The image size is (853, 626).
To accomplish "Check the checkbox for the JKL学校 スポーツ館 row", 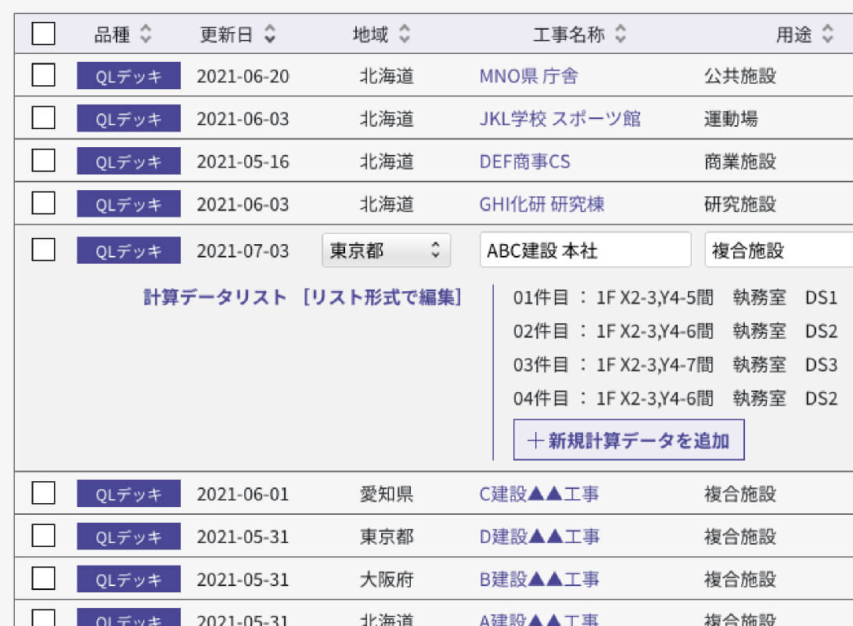I will point(43,119).
